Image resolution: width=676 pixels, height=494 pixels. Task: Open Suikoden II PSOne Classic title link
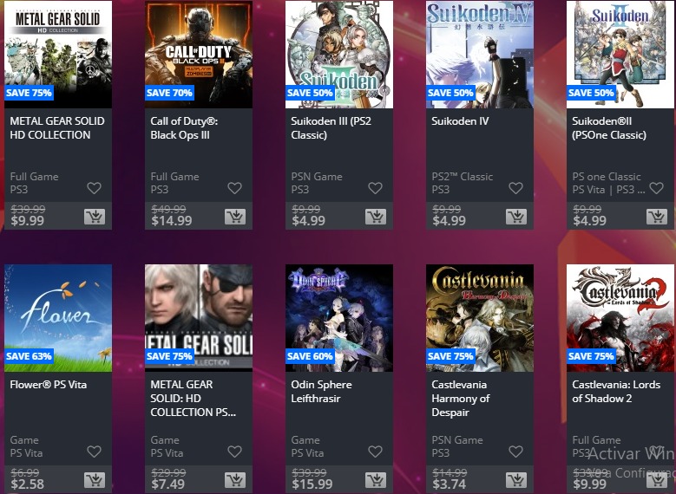608,128
